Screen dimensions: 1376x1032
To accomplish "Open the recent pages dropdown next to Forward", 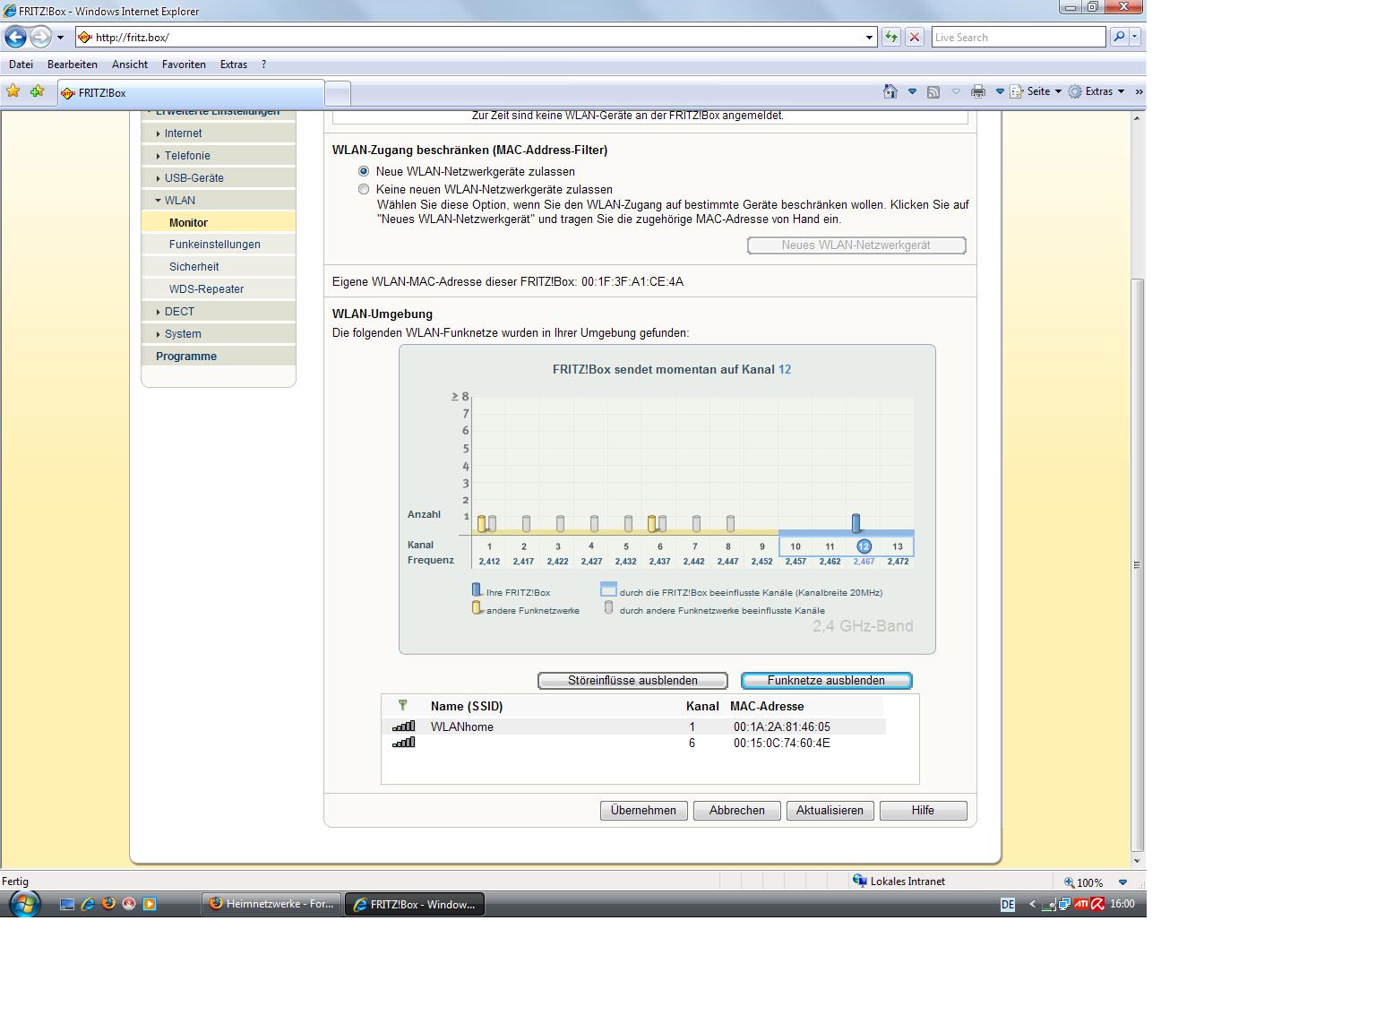I will [x=60, y=38].
